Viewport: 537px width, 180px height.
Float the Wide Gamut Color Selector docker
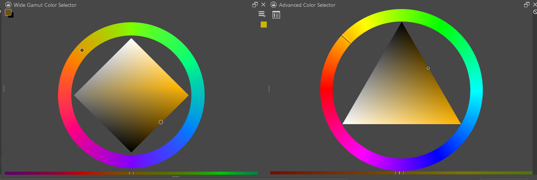click(255, 5)
